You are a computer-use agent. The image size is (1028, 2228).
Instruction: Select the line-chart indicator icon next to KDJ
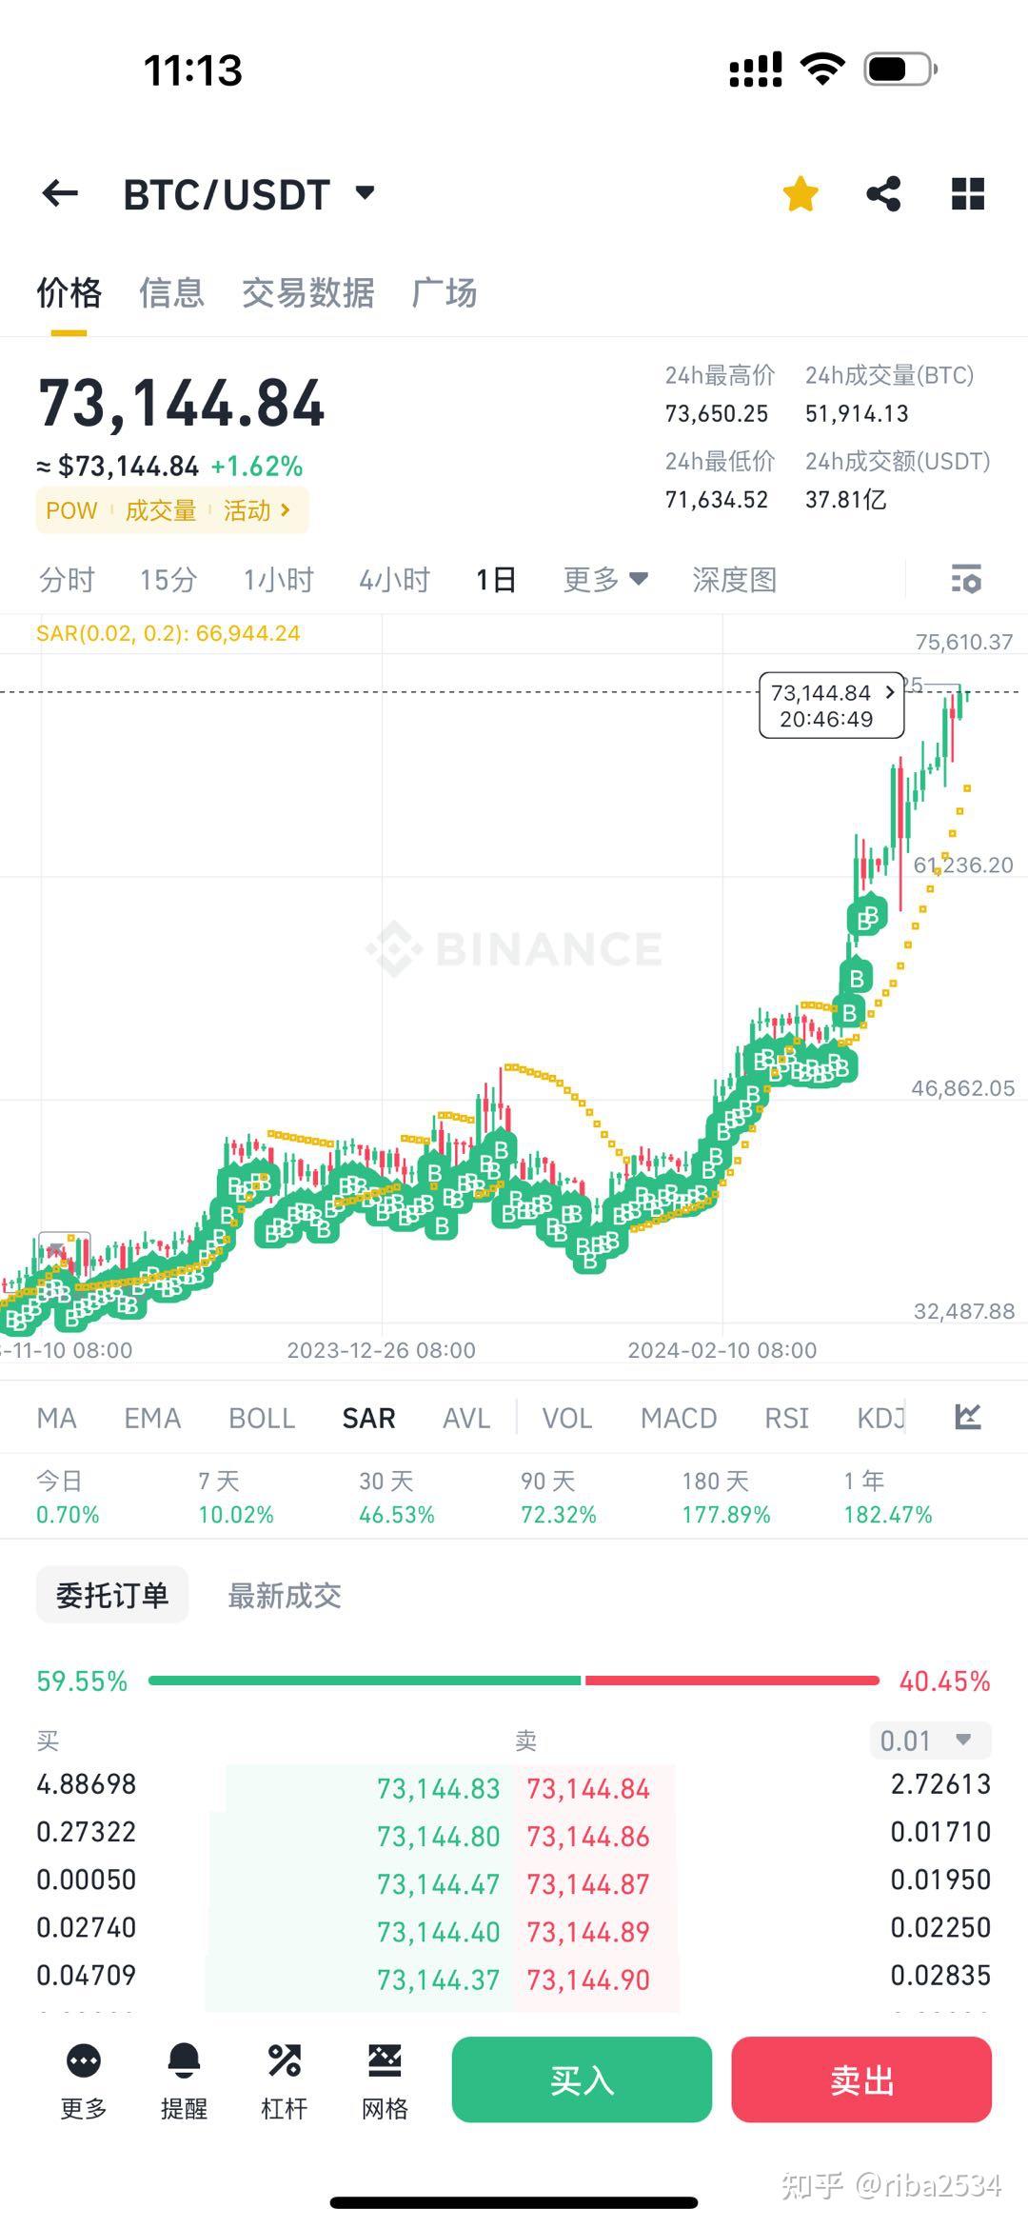(967, 1418)
